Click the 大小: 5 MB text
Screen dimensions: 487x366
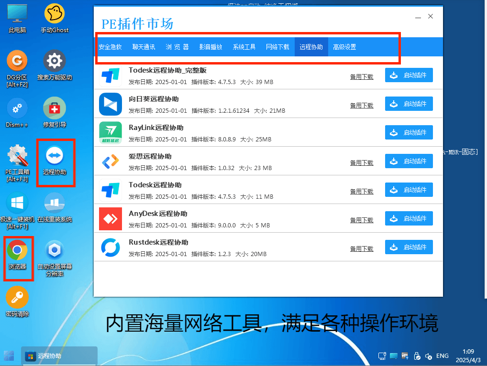tap(255, 225)
